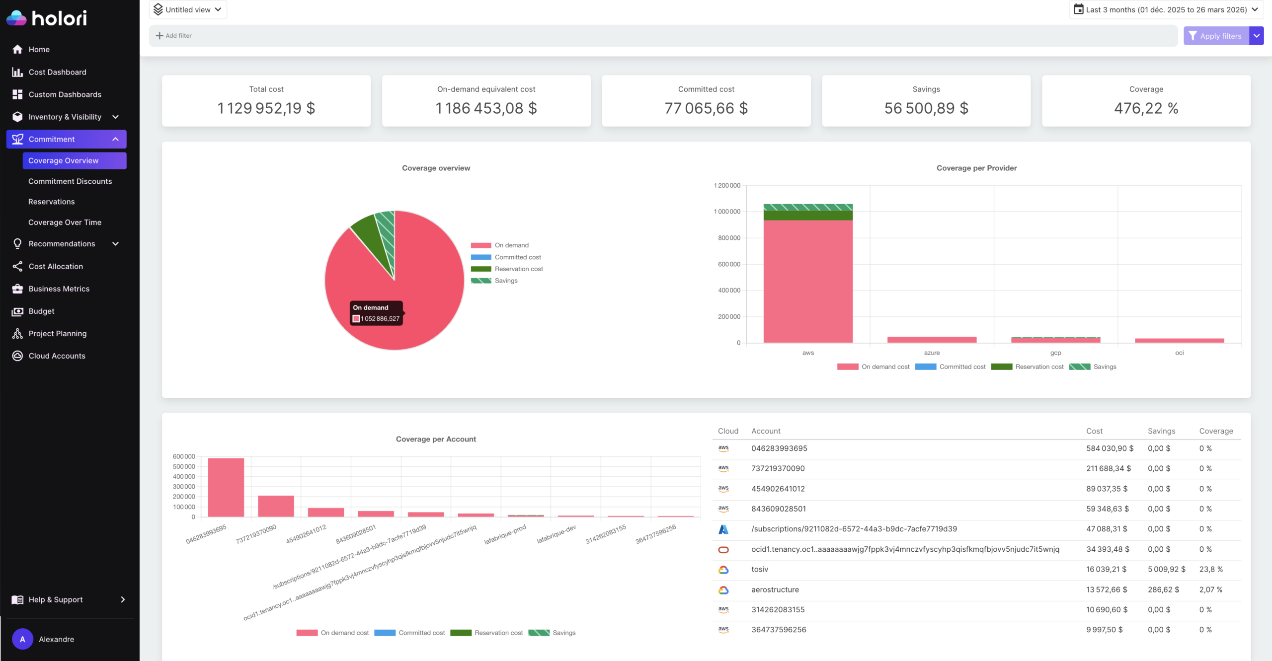Select the Custom Dashboards icon
This screenshot has width=1272, height=661.
point(17,94)
